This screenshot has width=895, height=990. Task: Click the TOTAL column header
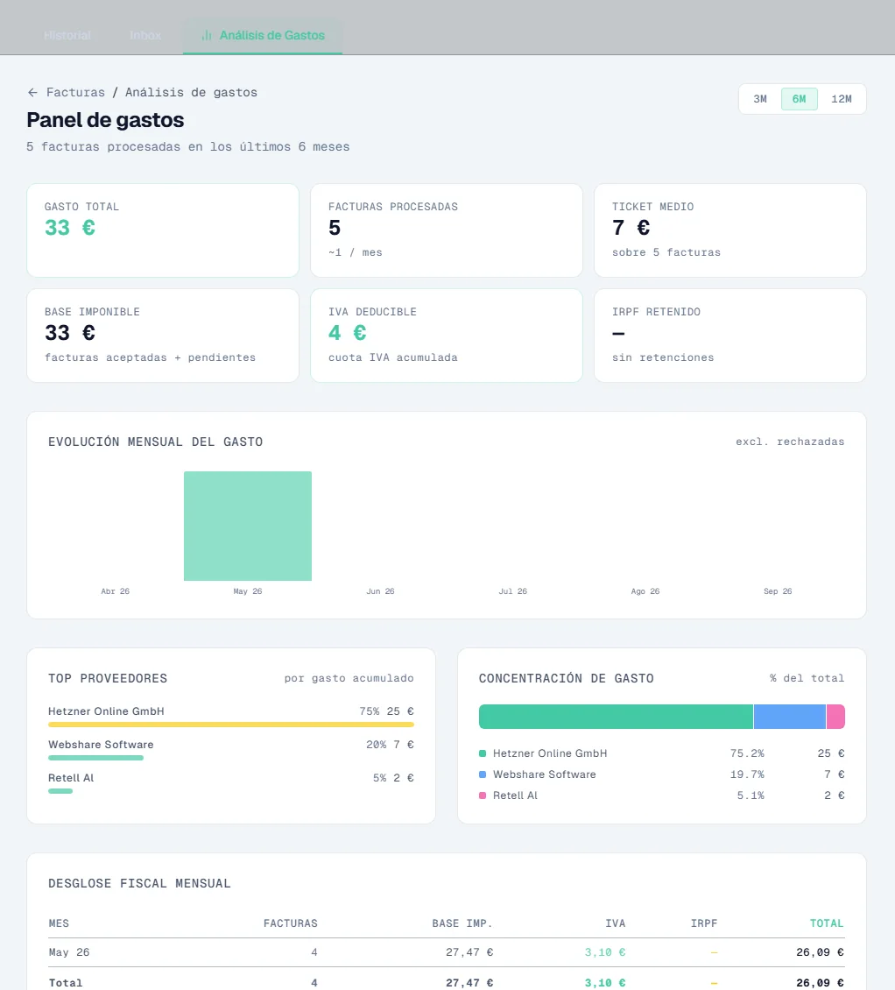coord(827,923)
